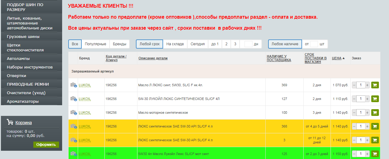Click the 1 150 руб. price cell

340,154
